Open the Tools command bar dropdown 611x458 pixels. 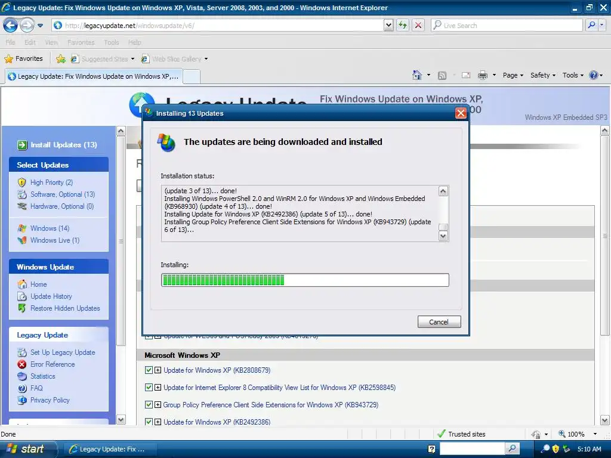pos(573,75)
